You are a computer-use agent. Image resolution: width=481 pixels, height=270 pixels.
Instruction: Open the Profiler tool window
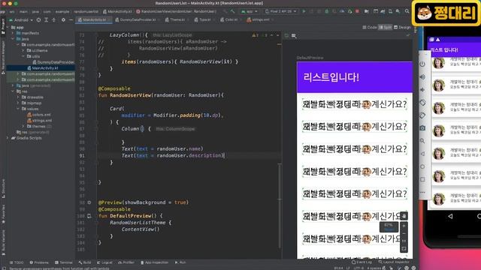click(x=126, y=262)
